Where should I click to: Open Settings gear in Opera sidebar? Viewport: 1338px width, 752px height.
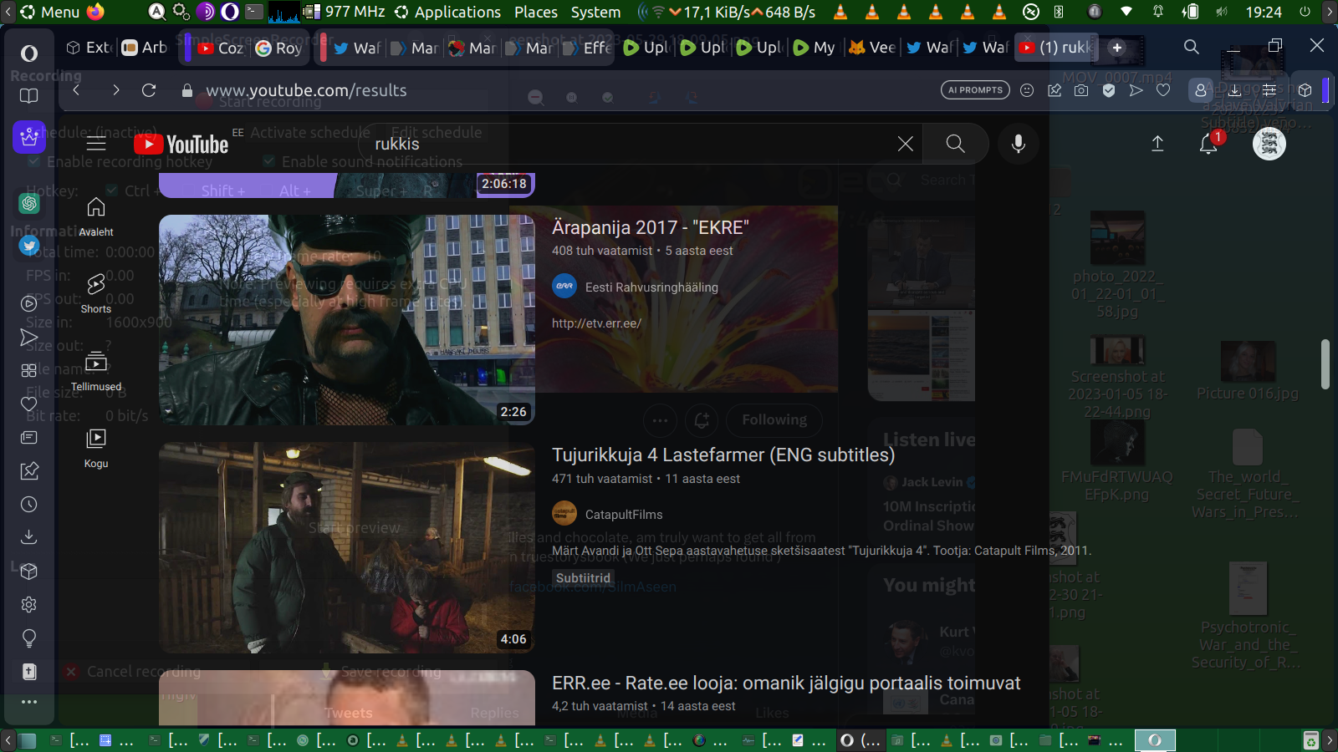pos(29,604)
